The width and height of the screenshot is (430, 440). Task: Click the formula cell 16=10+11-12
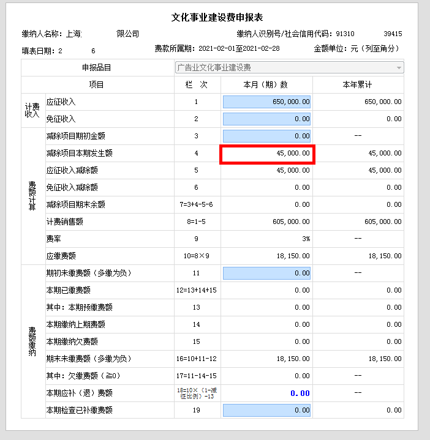click(197, 359)
